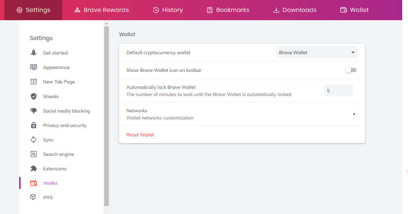Screen dimensions: 408x214
Task: Click the Brave Rewards triangle icon
Action: [x=77, y=10]
